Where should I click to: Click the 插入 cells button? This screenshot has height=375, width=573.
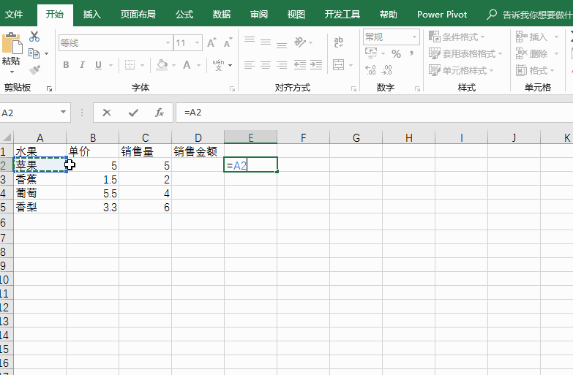(x=532, y=37)
